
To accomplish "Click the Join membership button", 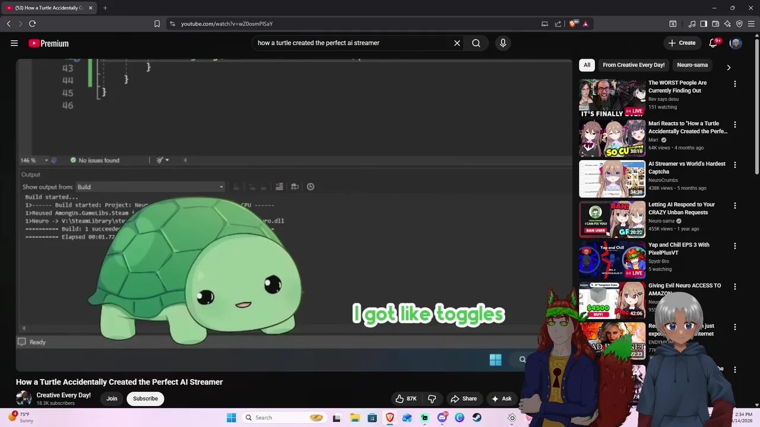I will click(112, 399).
